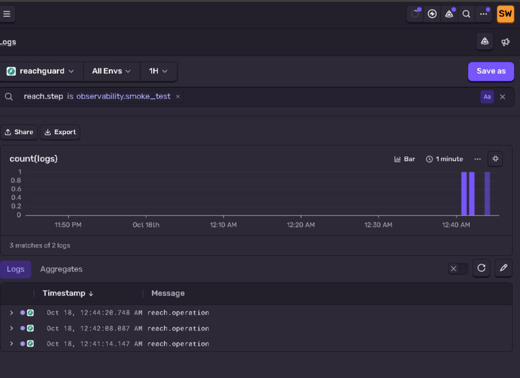Toggle the auto-refresh switch
This screenshot has height=378, width=520.
click(x=458, y=268)
